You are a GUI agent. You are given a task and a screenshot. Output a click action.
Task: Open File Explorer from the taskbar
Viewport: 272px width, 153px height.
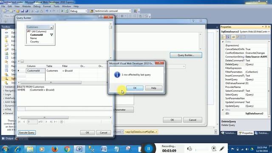(x=30, y=149)
